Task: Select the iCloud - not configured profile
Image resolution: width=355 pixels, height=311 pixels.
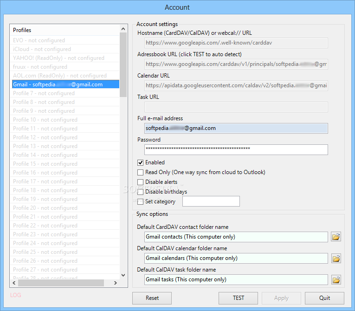Action: 65,49
